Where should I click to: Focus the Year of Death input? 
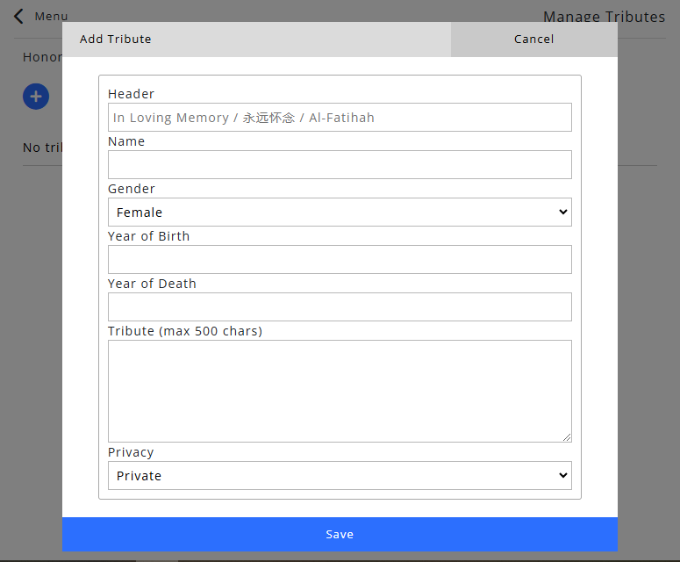(x=340, y=307)
